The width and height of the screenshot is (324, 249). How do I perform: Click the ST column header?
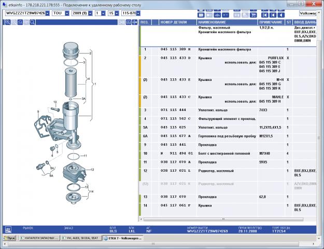289,22
